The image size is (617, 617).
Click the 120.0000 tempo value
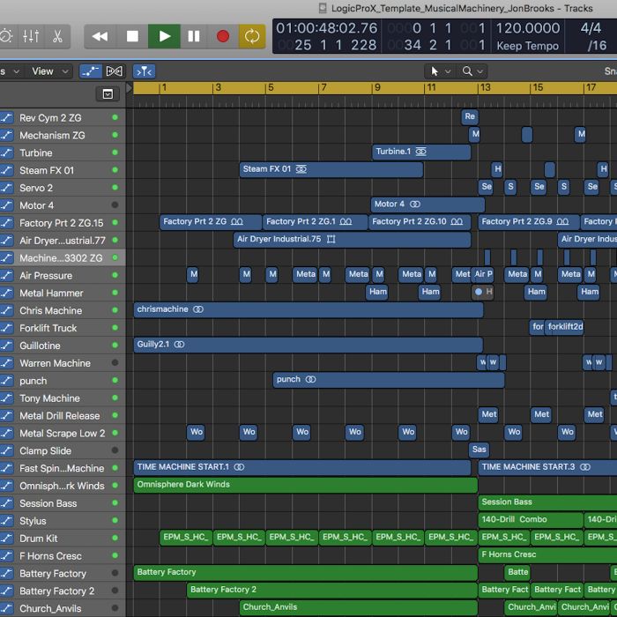[527, 28]
